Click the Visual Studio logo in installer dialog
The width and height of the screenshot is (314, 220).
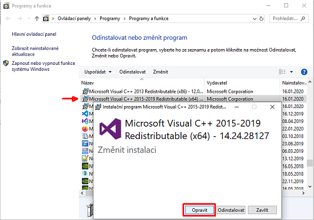(110, 129)
